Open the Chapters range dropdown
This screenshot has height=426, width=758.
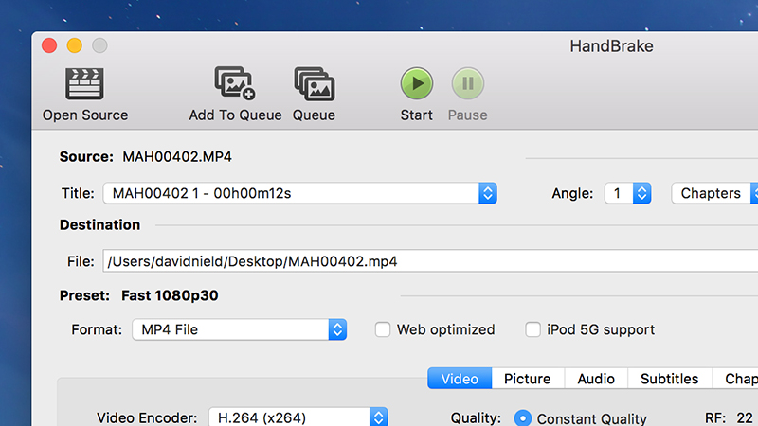[715, 193]
